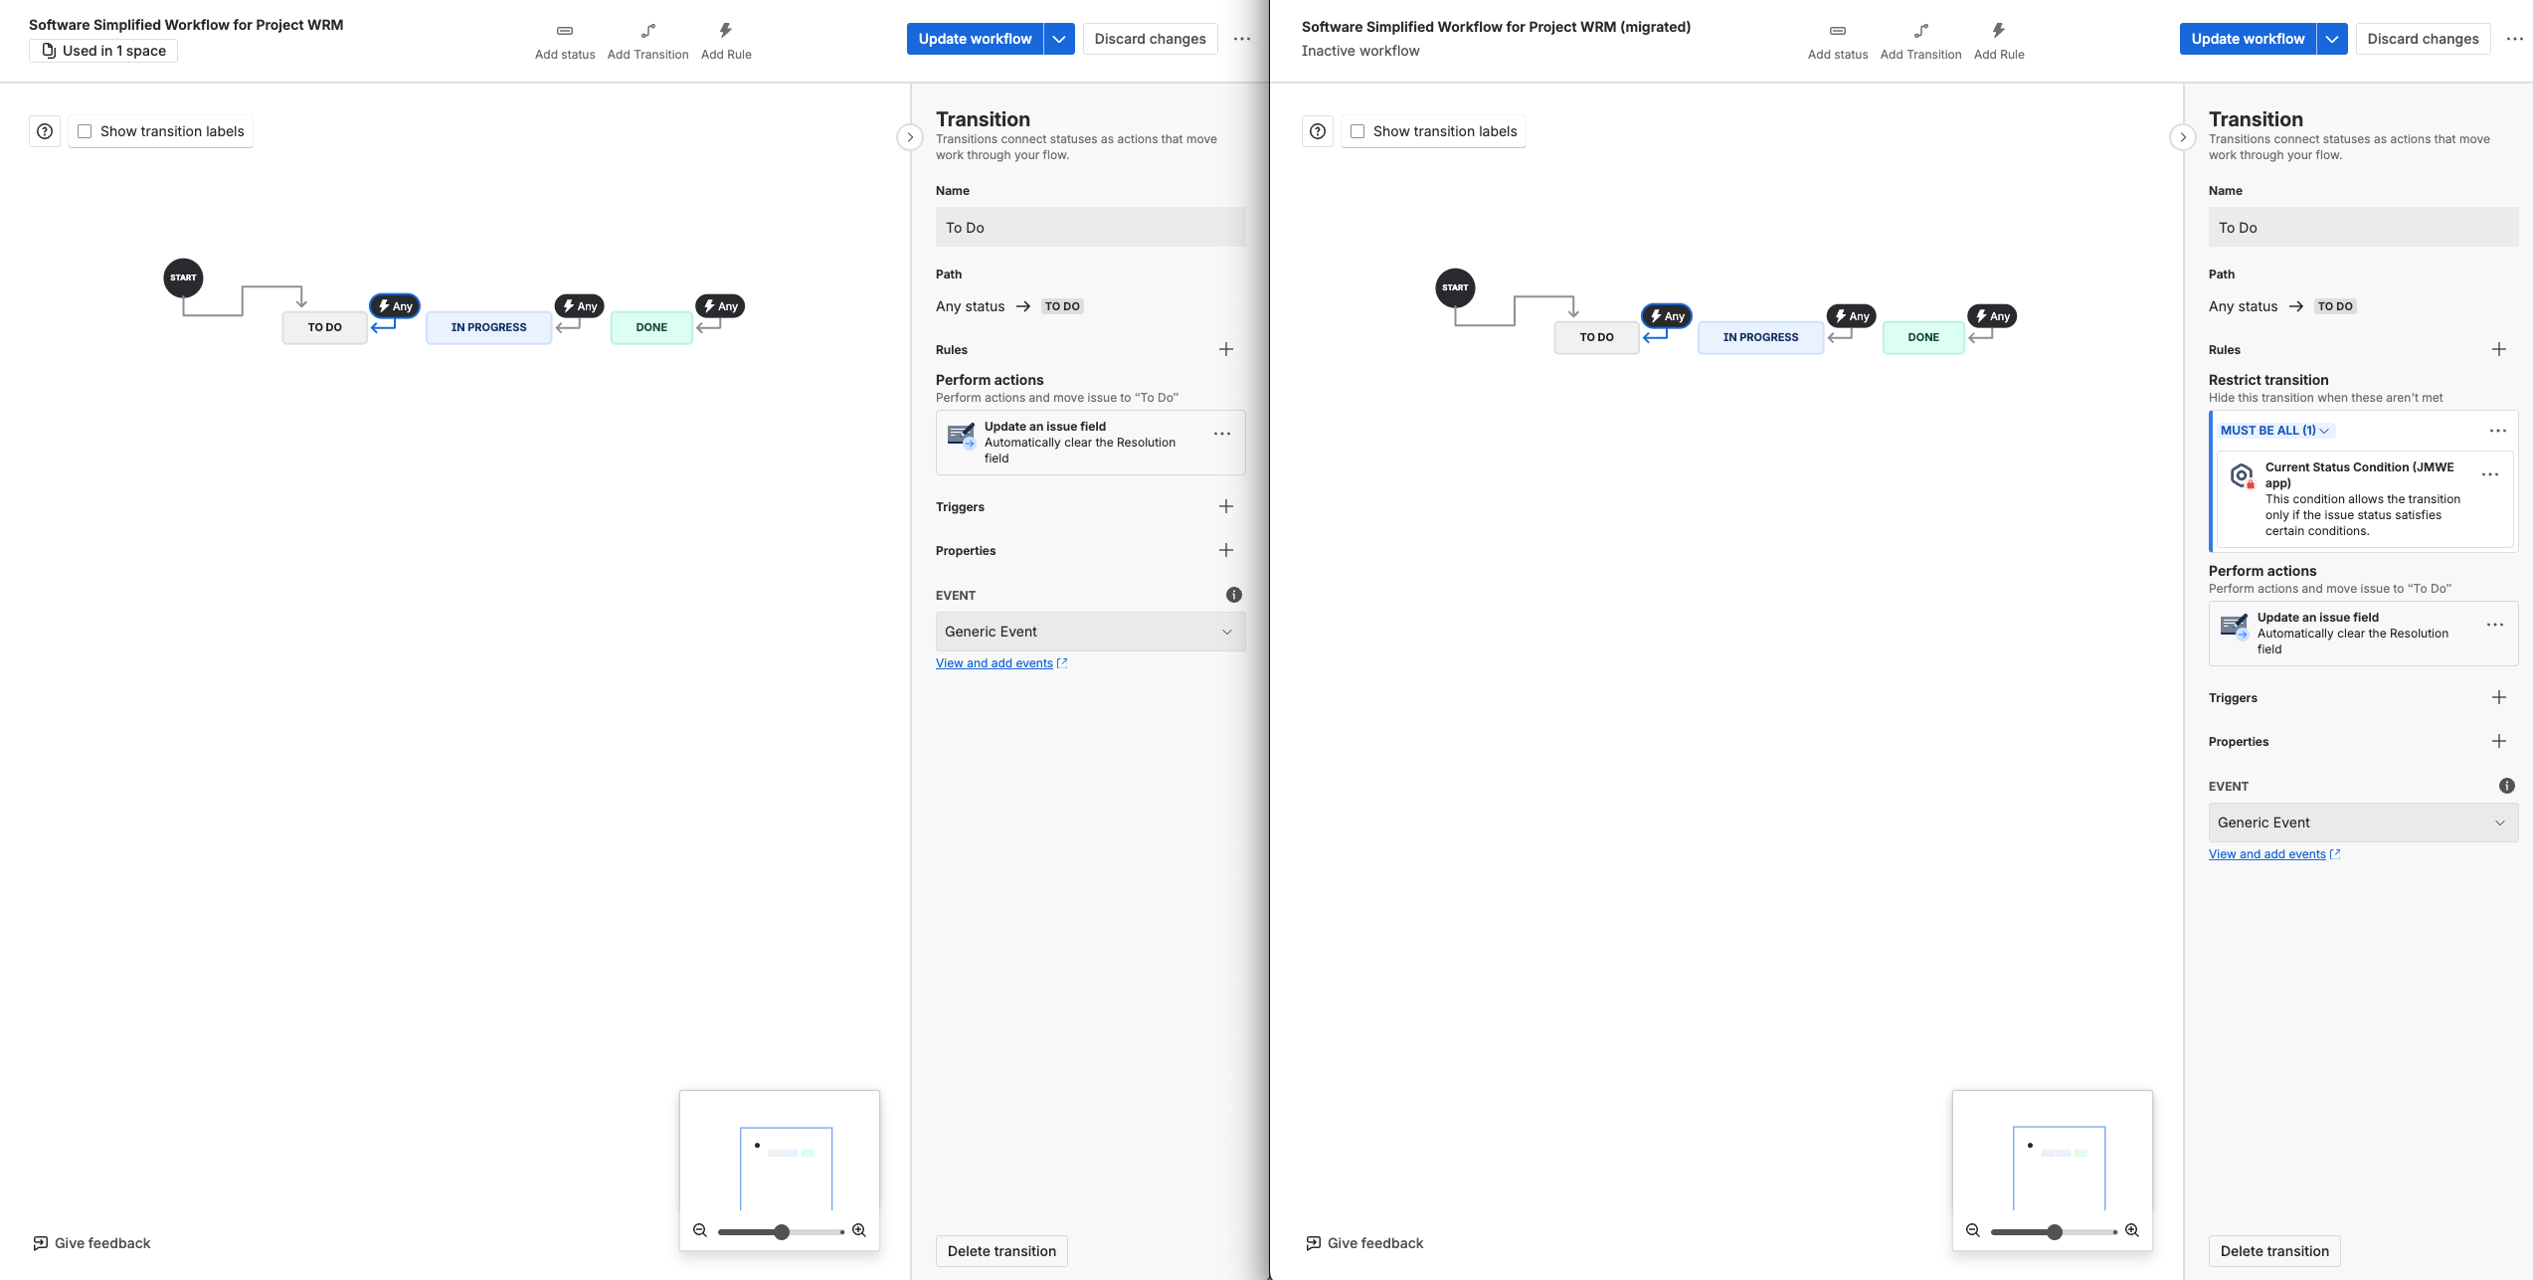Click the View and add events link
The width and height of the screenshot is (2533, 1280).
(995, 662)
